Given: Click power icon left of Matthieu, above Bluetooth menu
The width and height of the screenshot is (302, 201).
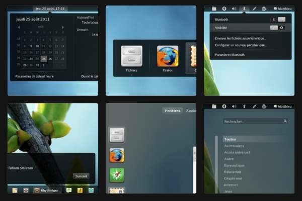Looking at the screenshot, I should pyautogui.click(x=264, y=9).
